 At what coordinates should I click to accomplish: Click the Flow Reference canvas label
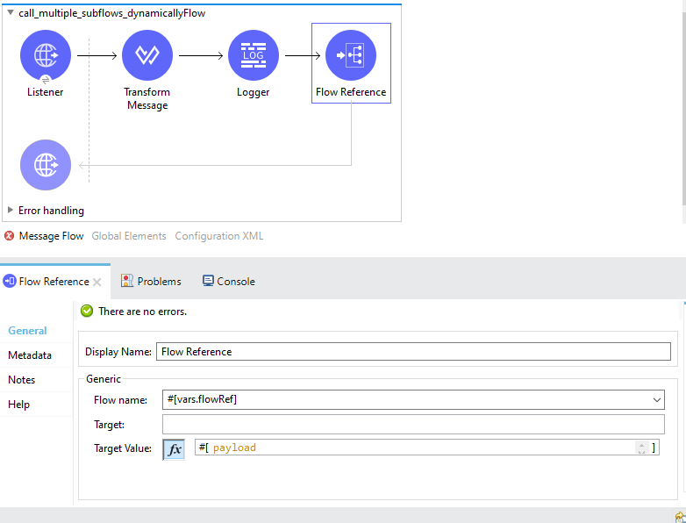351,92
